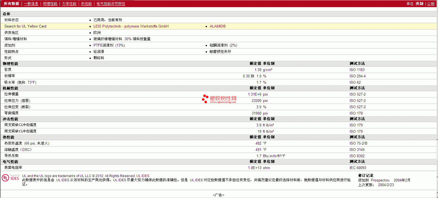Click the ISO 294-4 test method
Screen dimensions: 438x198
(357, 76)
